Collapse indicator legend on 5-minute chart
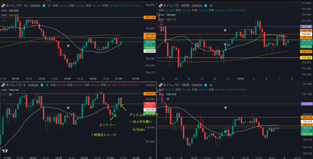This screenshot has width=313, height=159. 4,99
